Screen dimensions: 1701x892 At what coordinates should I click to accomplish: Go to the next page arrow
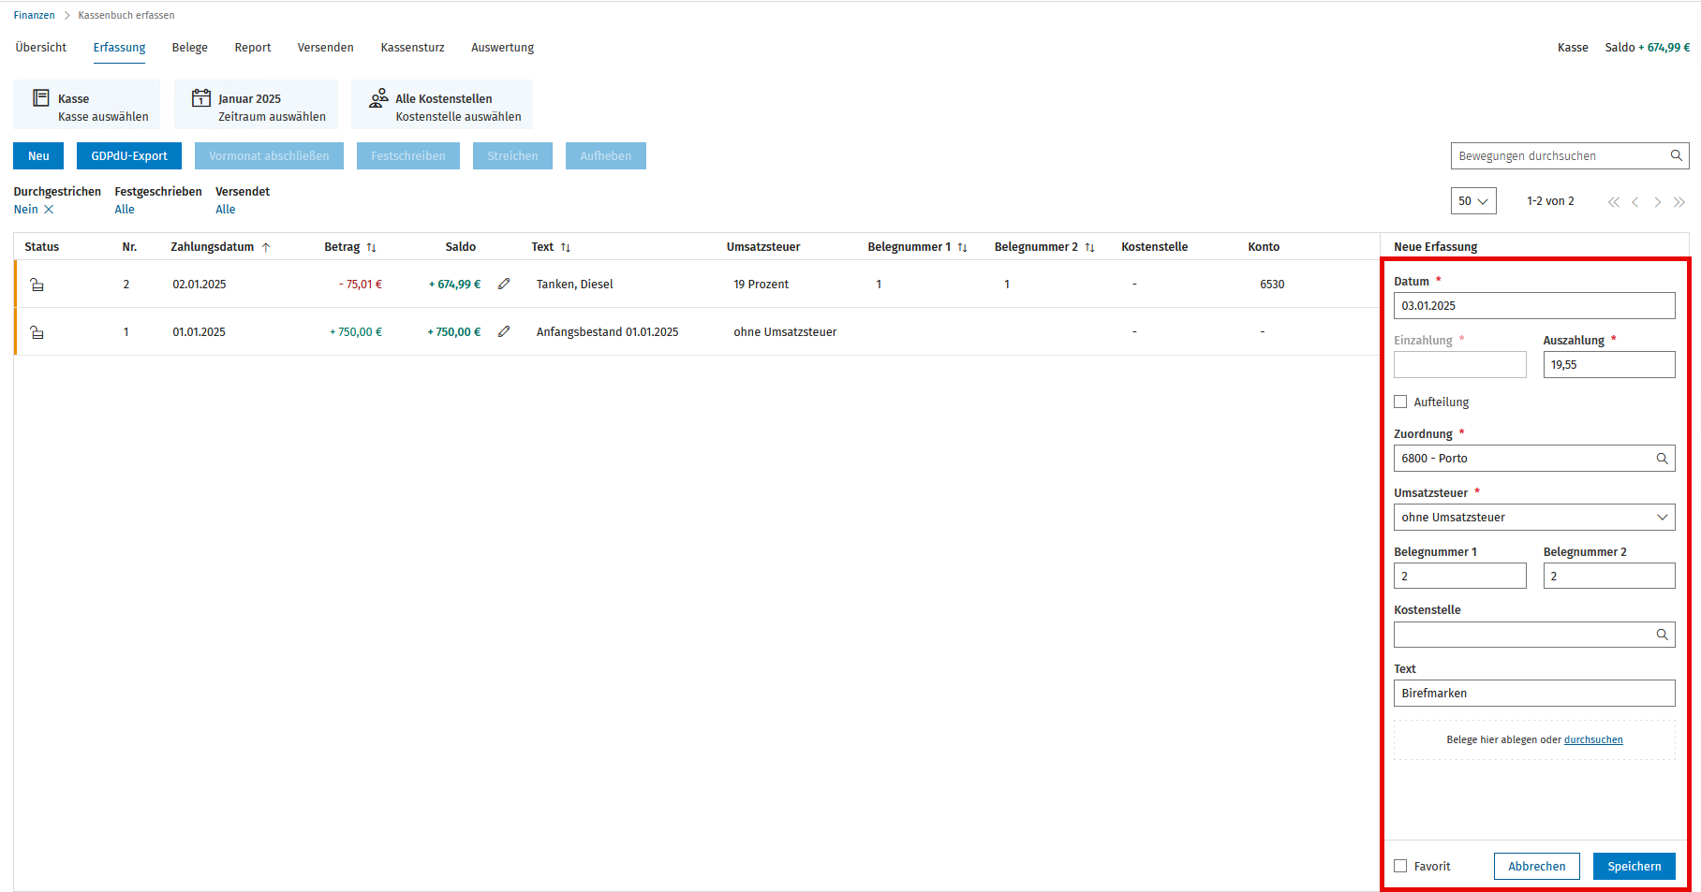[x=1657, y=202]
